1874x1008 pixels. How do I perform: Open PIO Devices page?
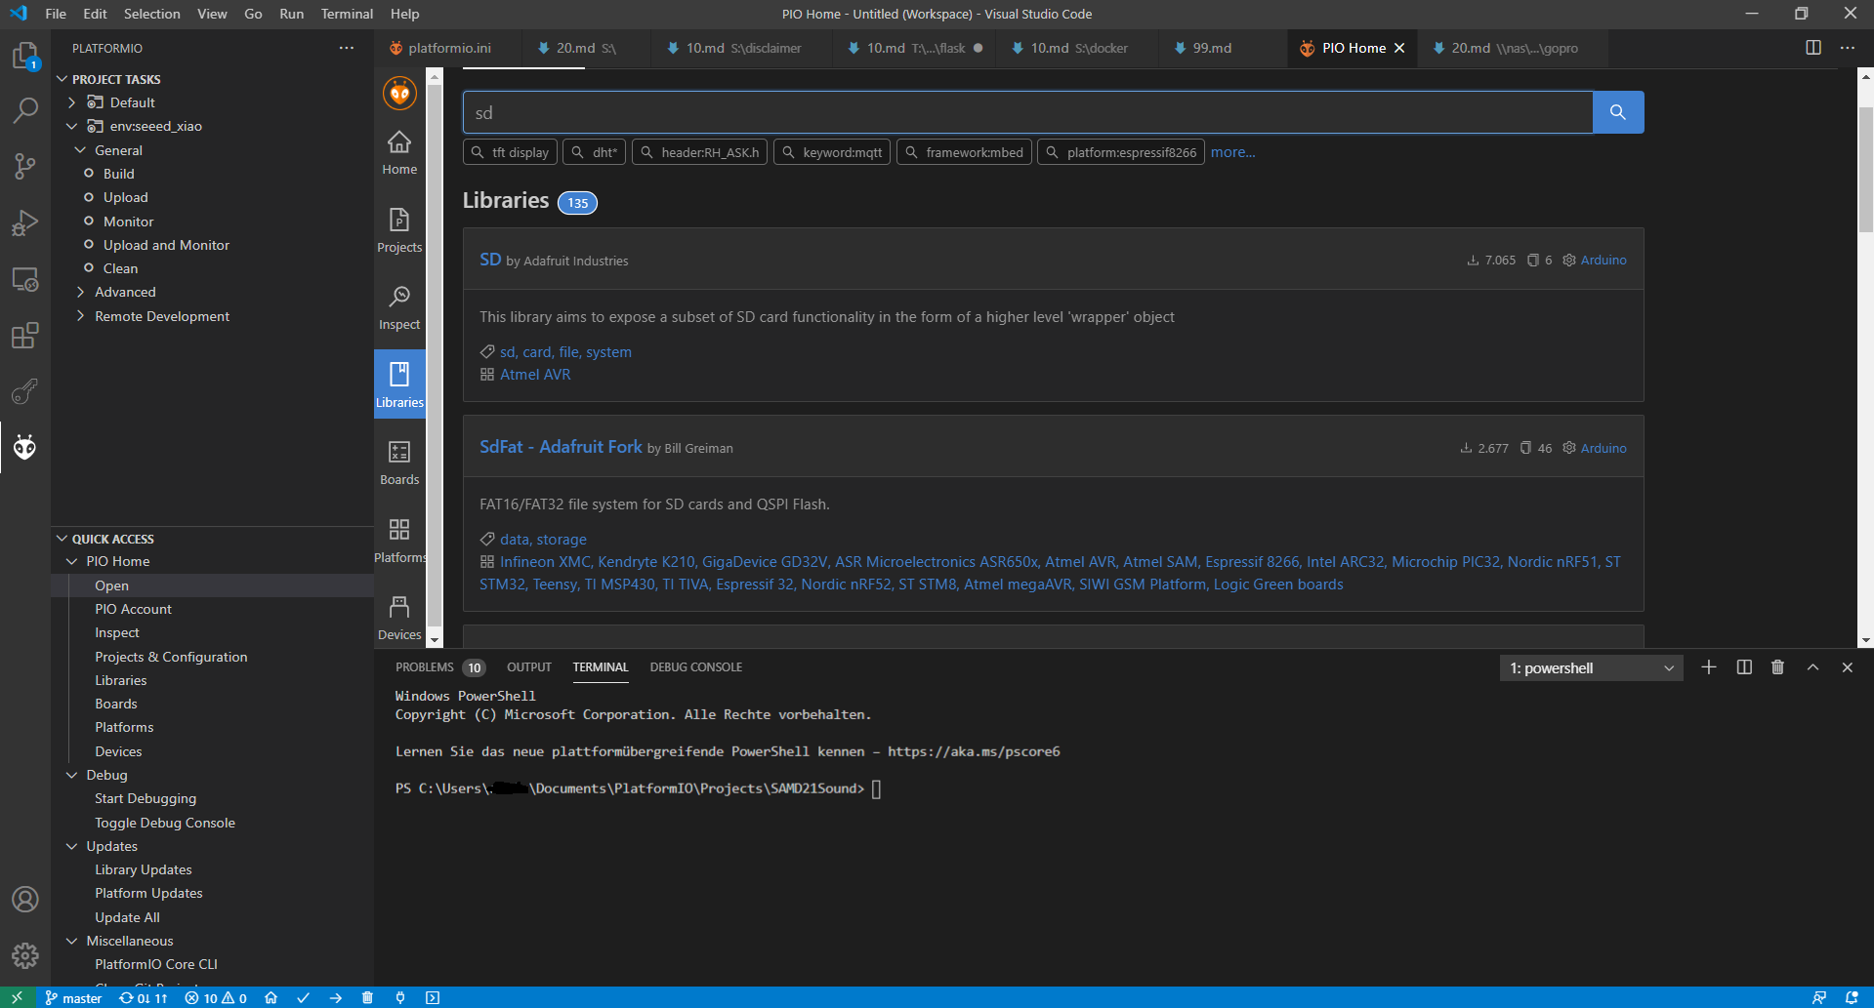pos(399,618)
